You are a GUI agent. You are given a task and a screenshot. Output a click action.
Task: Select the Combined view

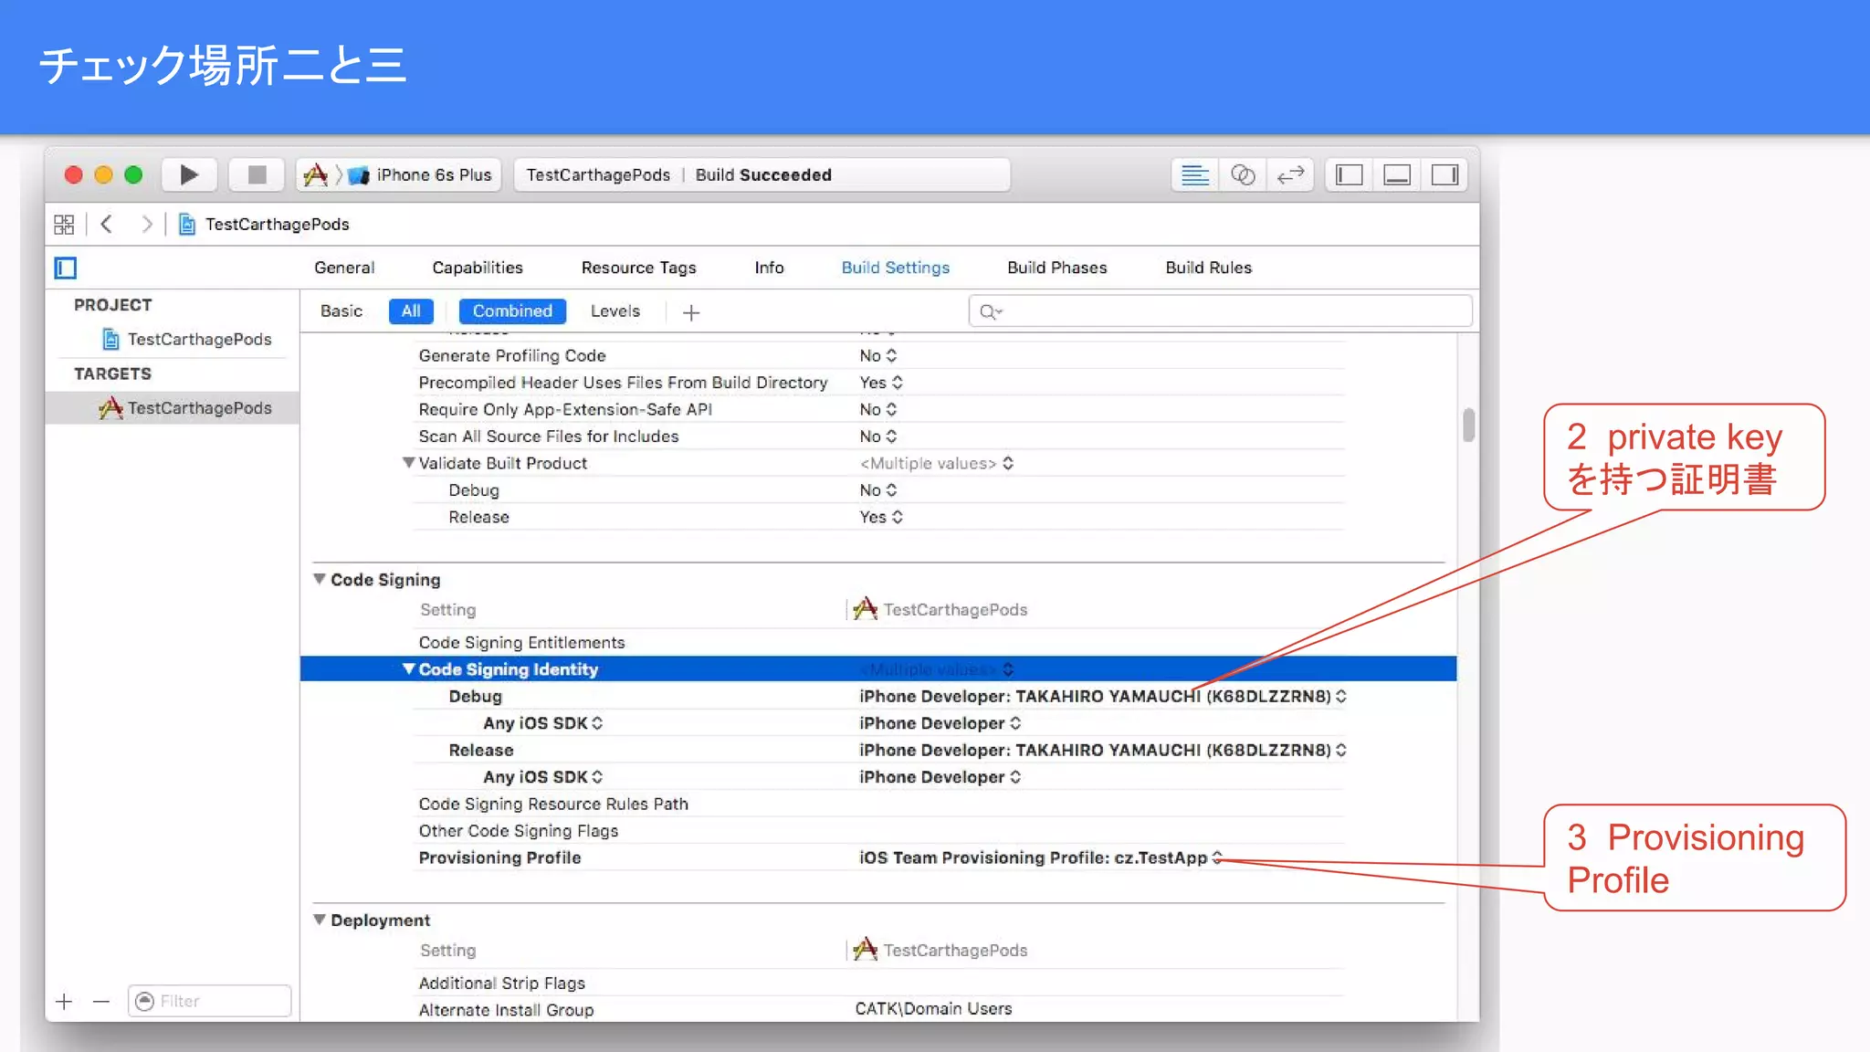coord(512,311)
